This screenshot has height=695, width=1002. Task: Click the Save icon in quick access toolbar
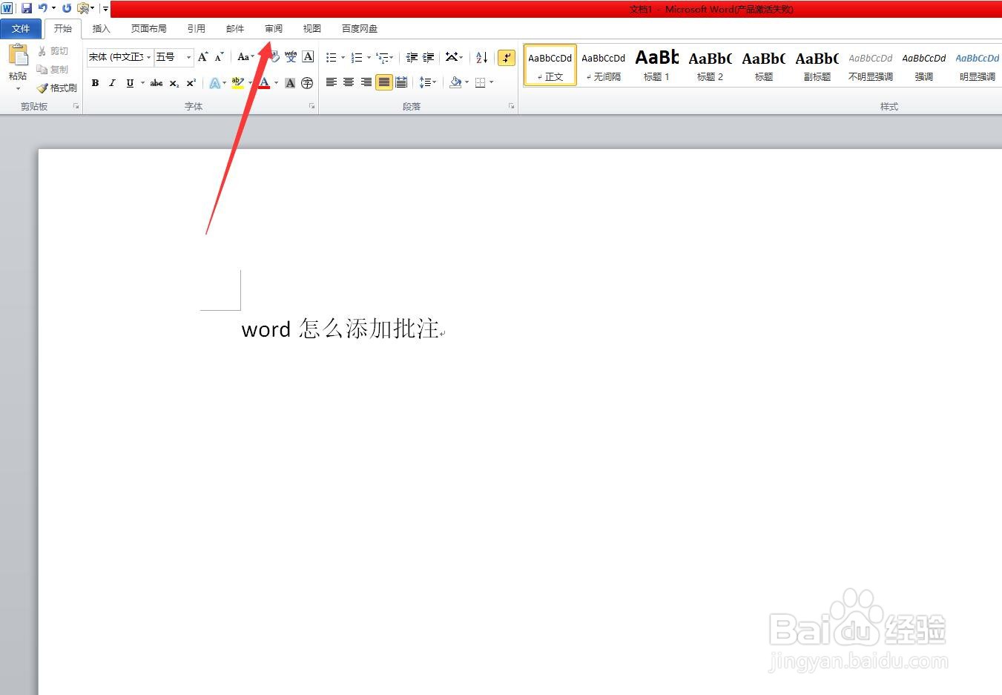coord(27,8)
